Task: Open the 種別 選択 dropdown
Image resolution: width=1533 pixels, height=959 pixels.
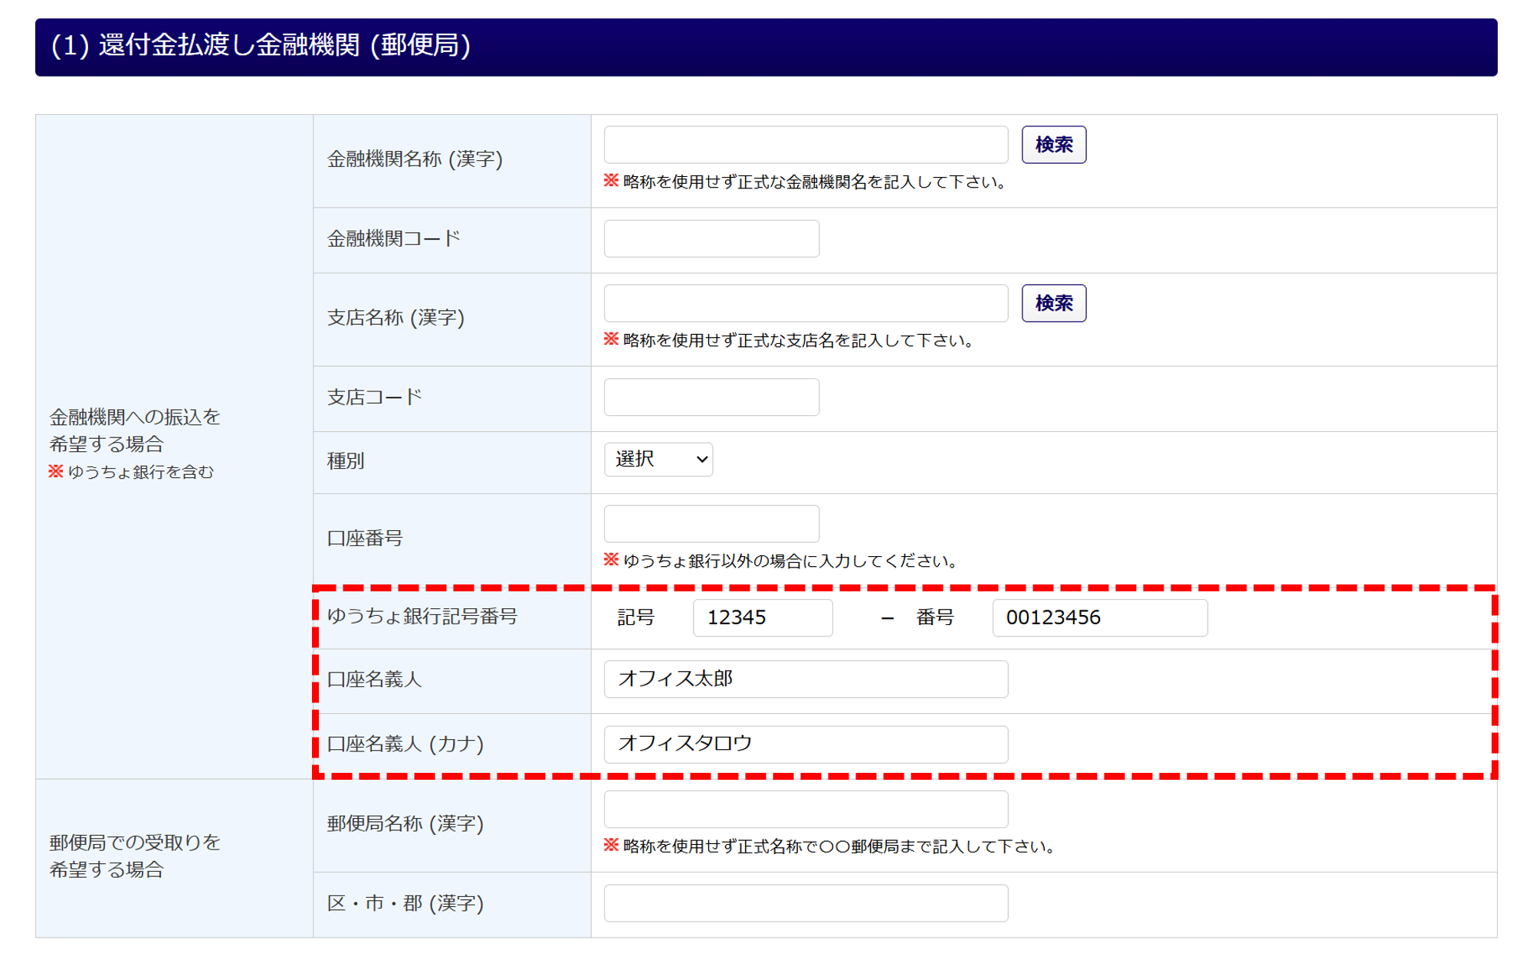Action: [x=658, y=460]
